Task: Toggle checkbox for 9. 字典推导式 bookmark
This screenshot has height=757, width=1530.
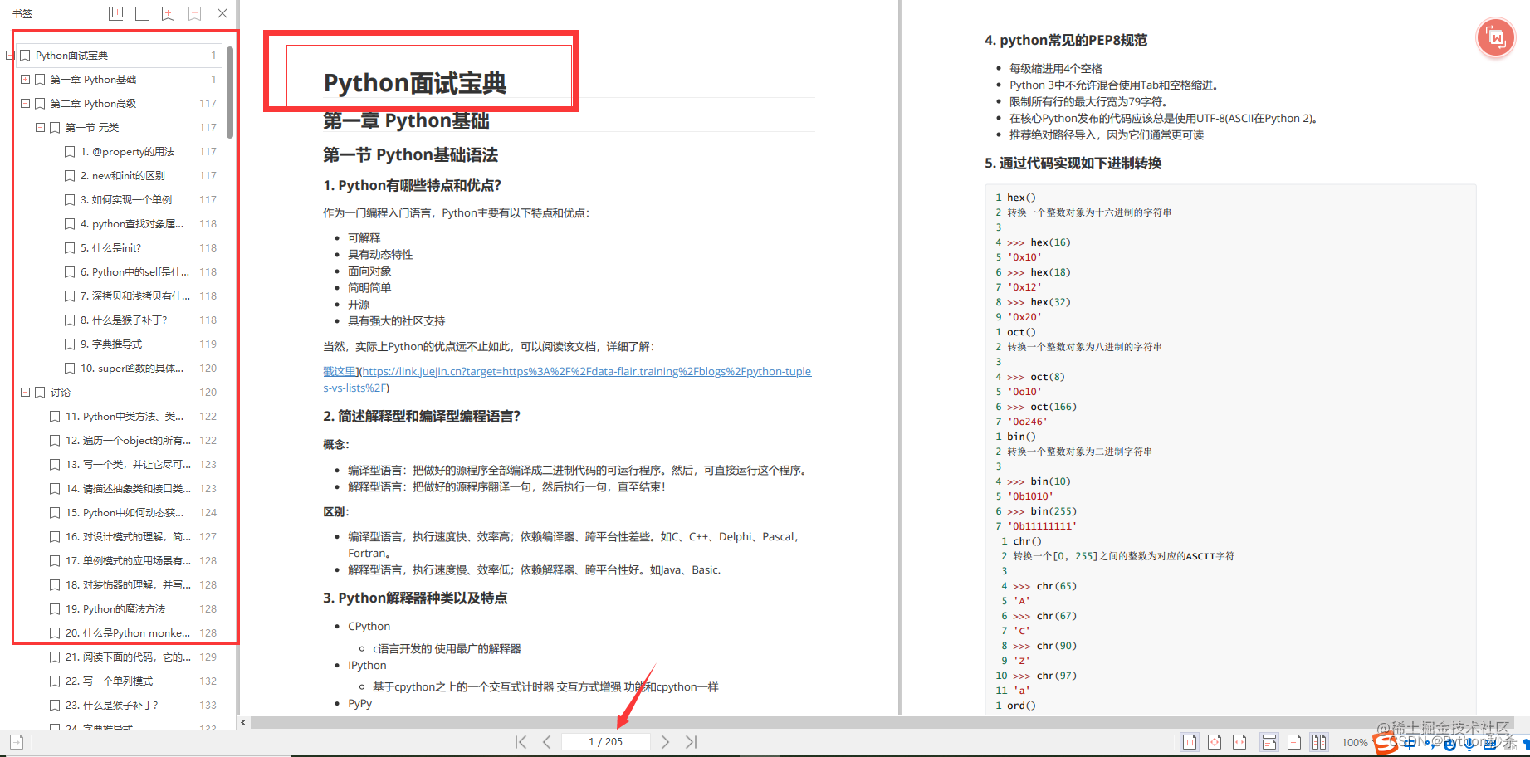Action: [x=70, y=344]
